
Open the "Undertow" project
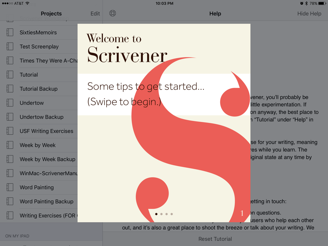pyautogui.click(x=32, y=103)
